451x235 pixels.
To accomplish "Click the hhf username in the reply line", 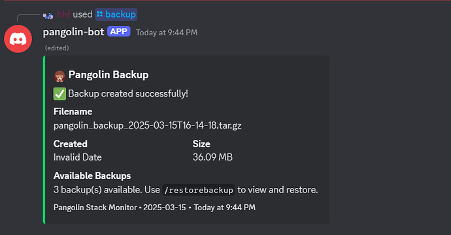I will coord(63,14).
